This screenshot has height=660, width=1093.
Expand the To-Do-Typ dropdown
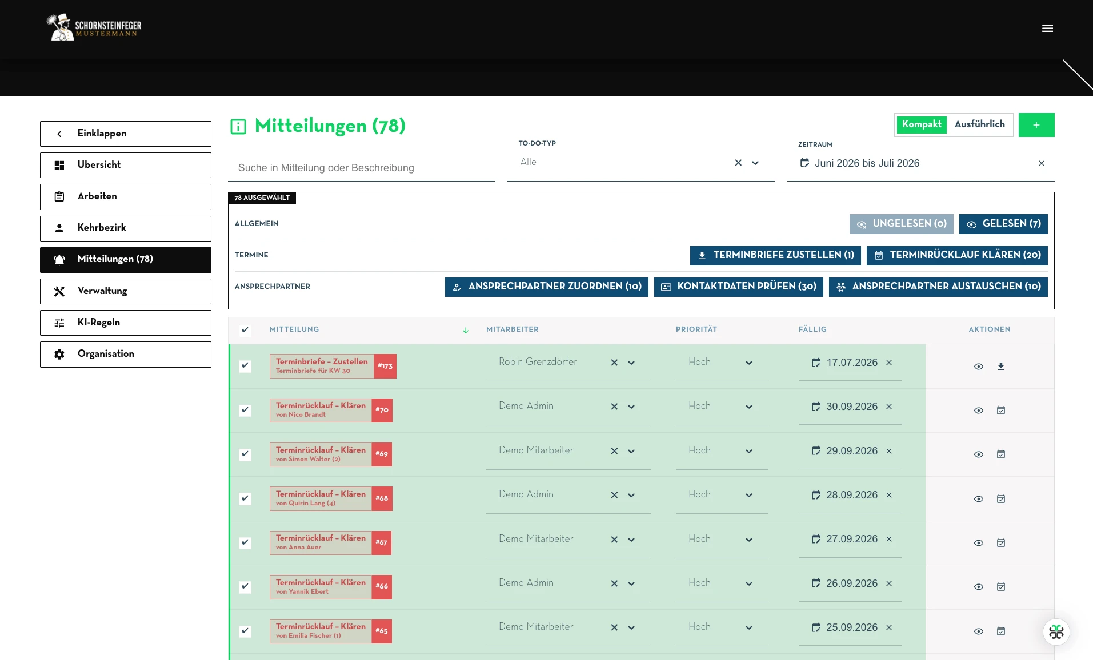(755, 163)
